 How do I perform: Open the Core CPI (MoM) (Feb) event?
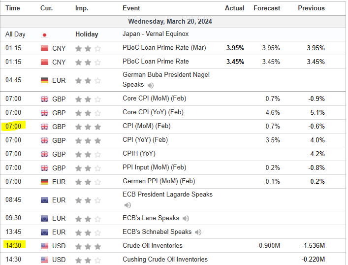154,99
